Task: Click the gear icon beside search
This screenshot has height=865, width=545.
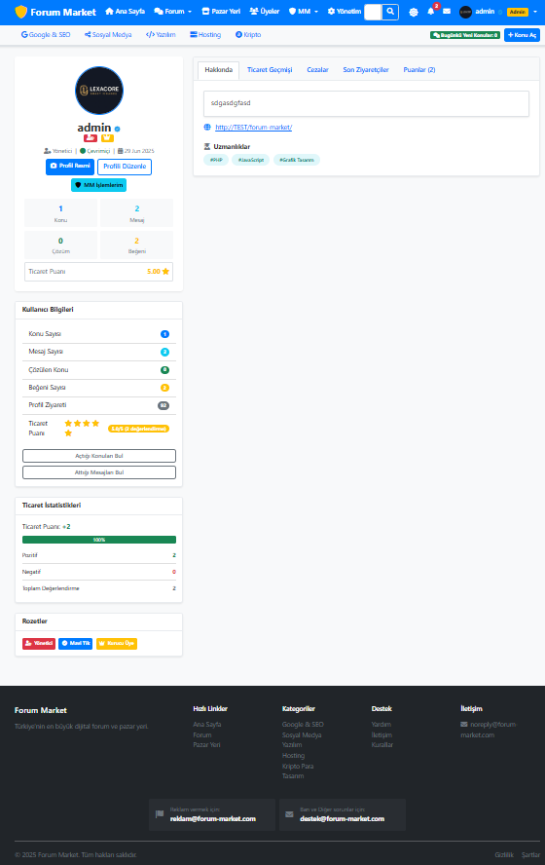Action: pos(414,12)
